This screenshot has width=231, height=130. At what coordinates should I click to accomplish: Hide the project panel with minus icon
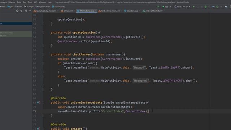[x=30, y=11]
